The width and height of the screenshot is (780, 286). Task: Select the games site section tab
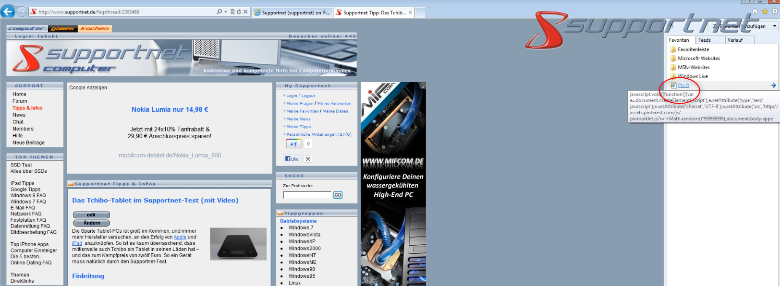(x=62, y=28)
